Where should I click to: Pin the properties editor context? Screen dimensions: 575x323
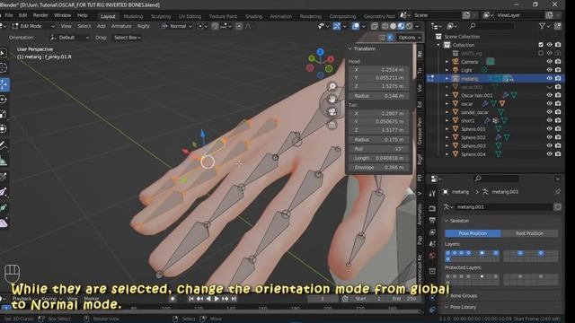click(x=557, y=191)
